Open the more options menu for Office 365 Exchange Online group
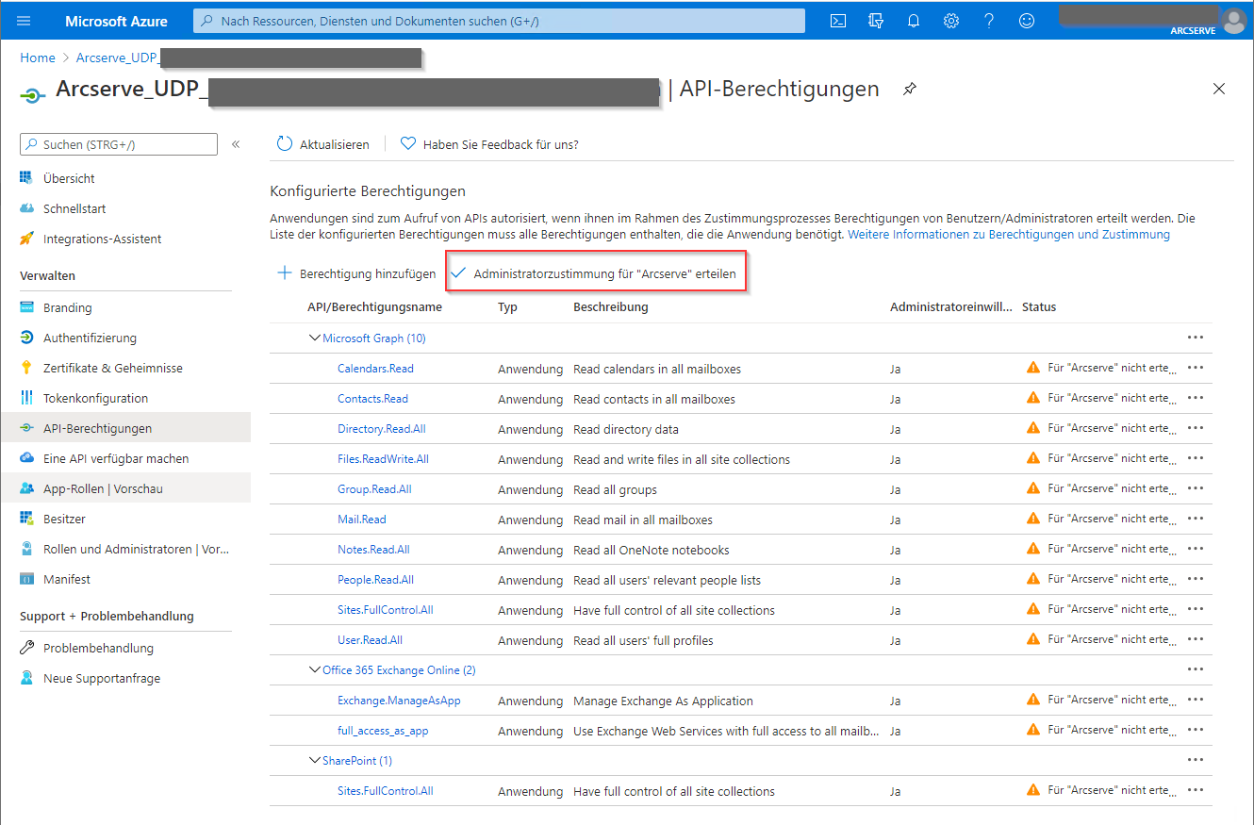This screenshot has height=825, width=1254. click(x=1196, y=669)
